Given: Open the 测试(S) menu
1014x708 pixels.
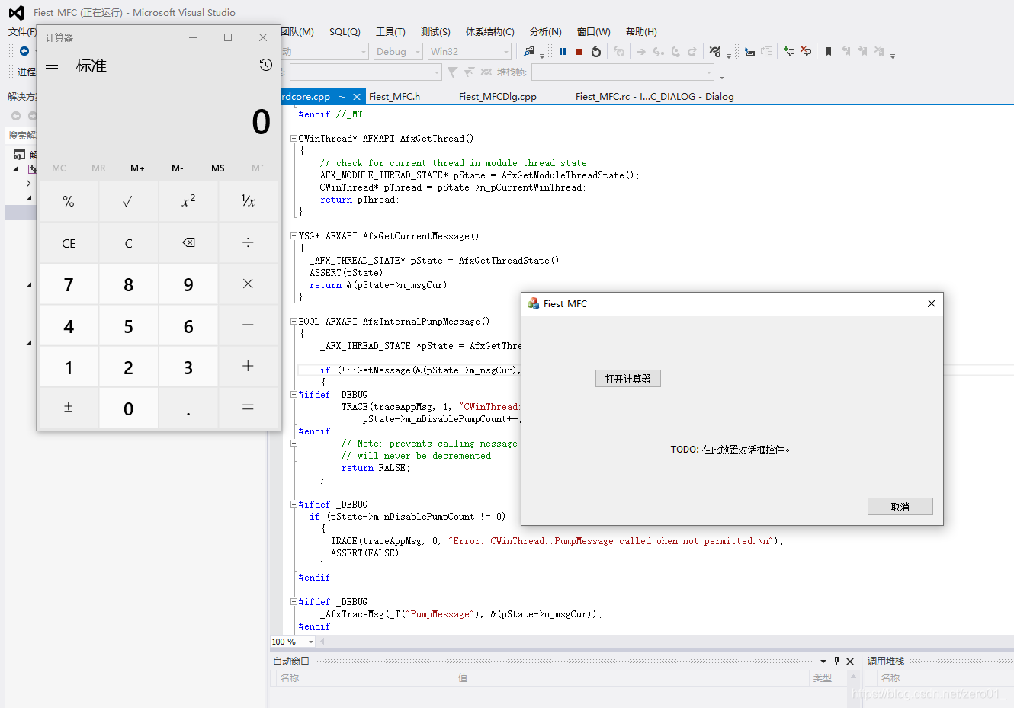Looking at the screenshot, I should pyautogui.click(x=435, y=31).
